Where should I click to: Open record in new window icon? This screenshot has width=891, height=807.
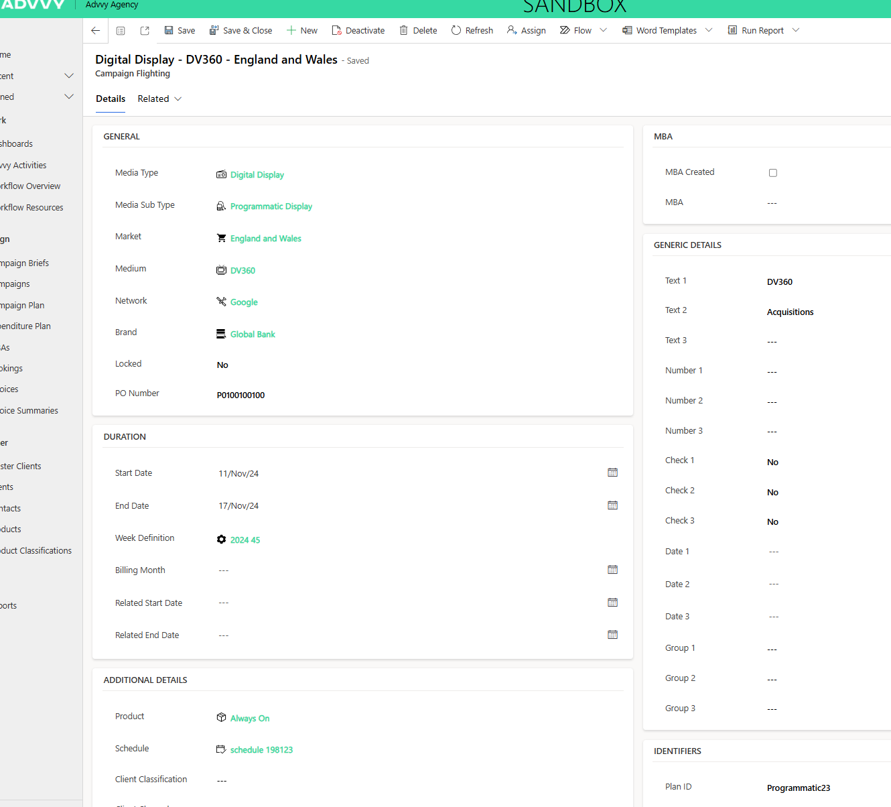click(145, 31)
